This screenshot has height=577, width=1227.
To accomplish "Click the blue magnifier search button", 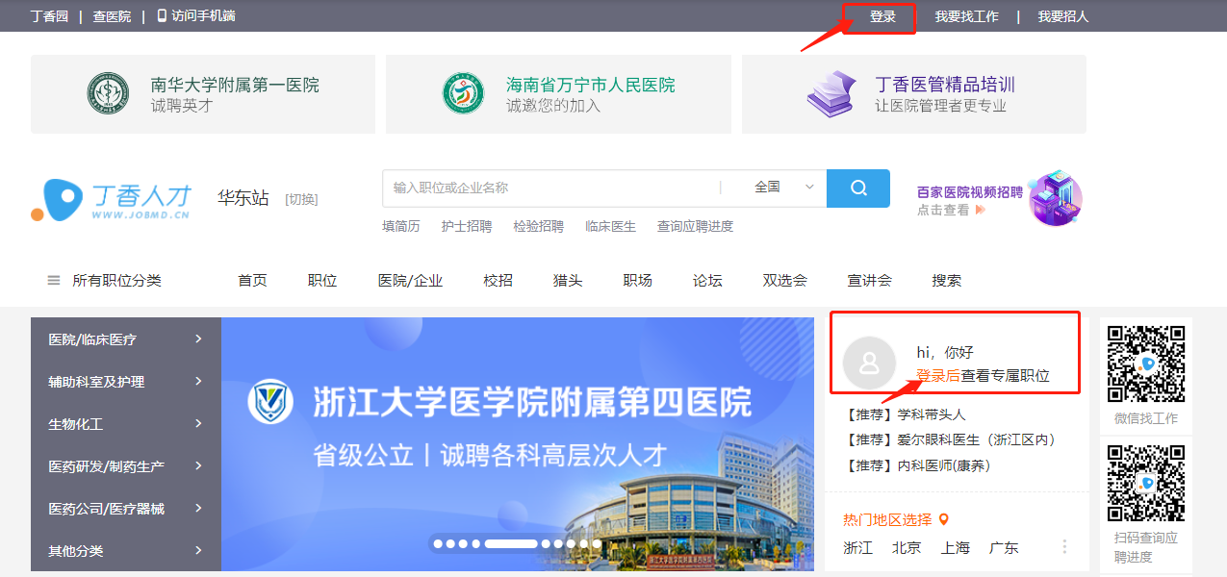I will [x=858, y=188].
